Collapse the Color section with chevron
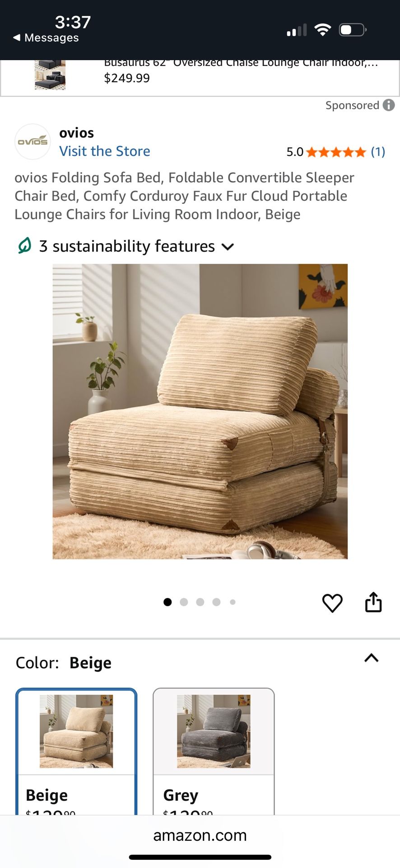The image size is (400, 868). pos(371,658)
